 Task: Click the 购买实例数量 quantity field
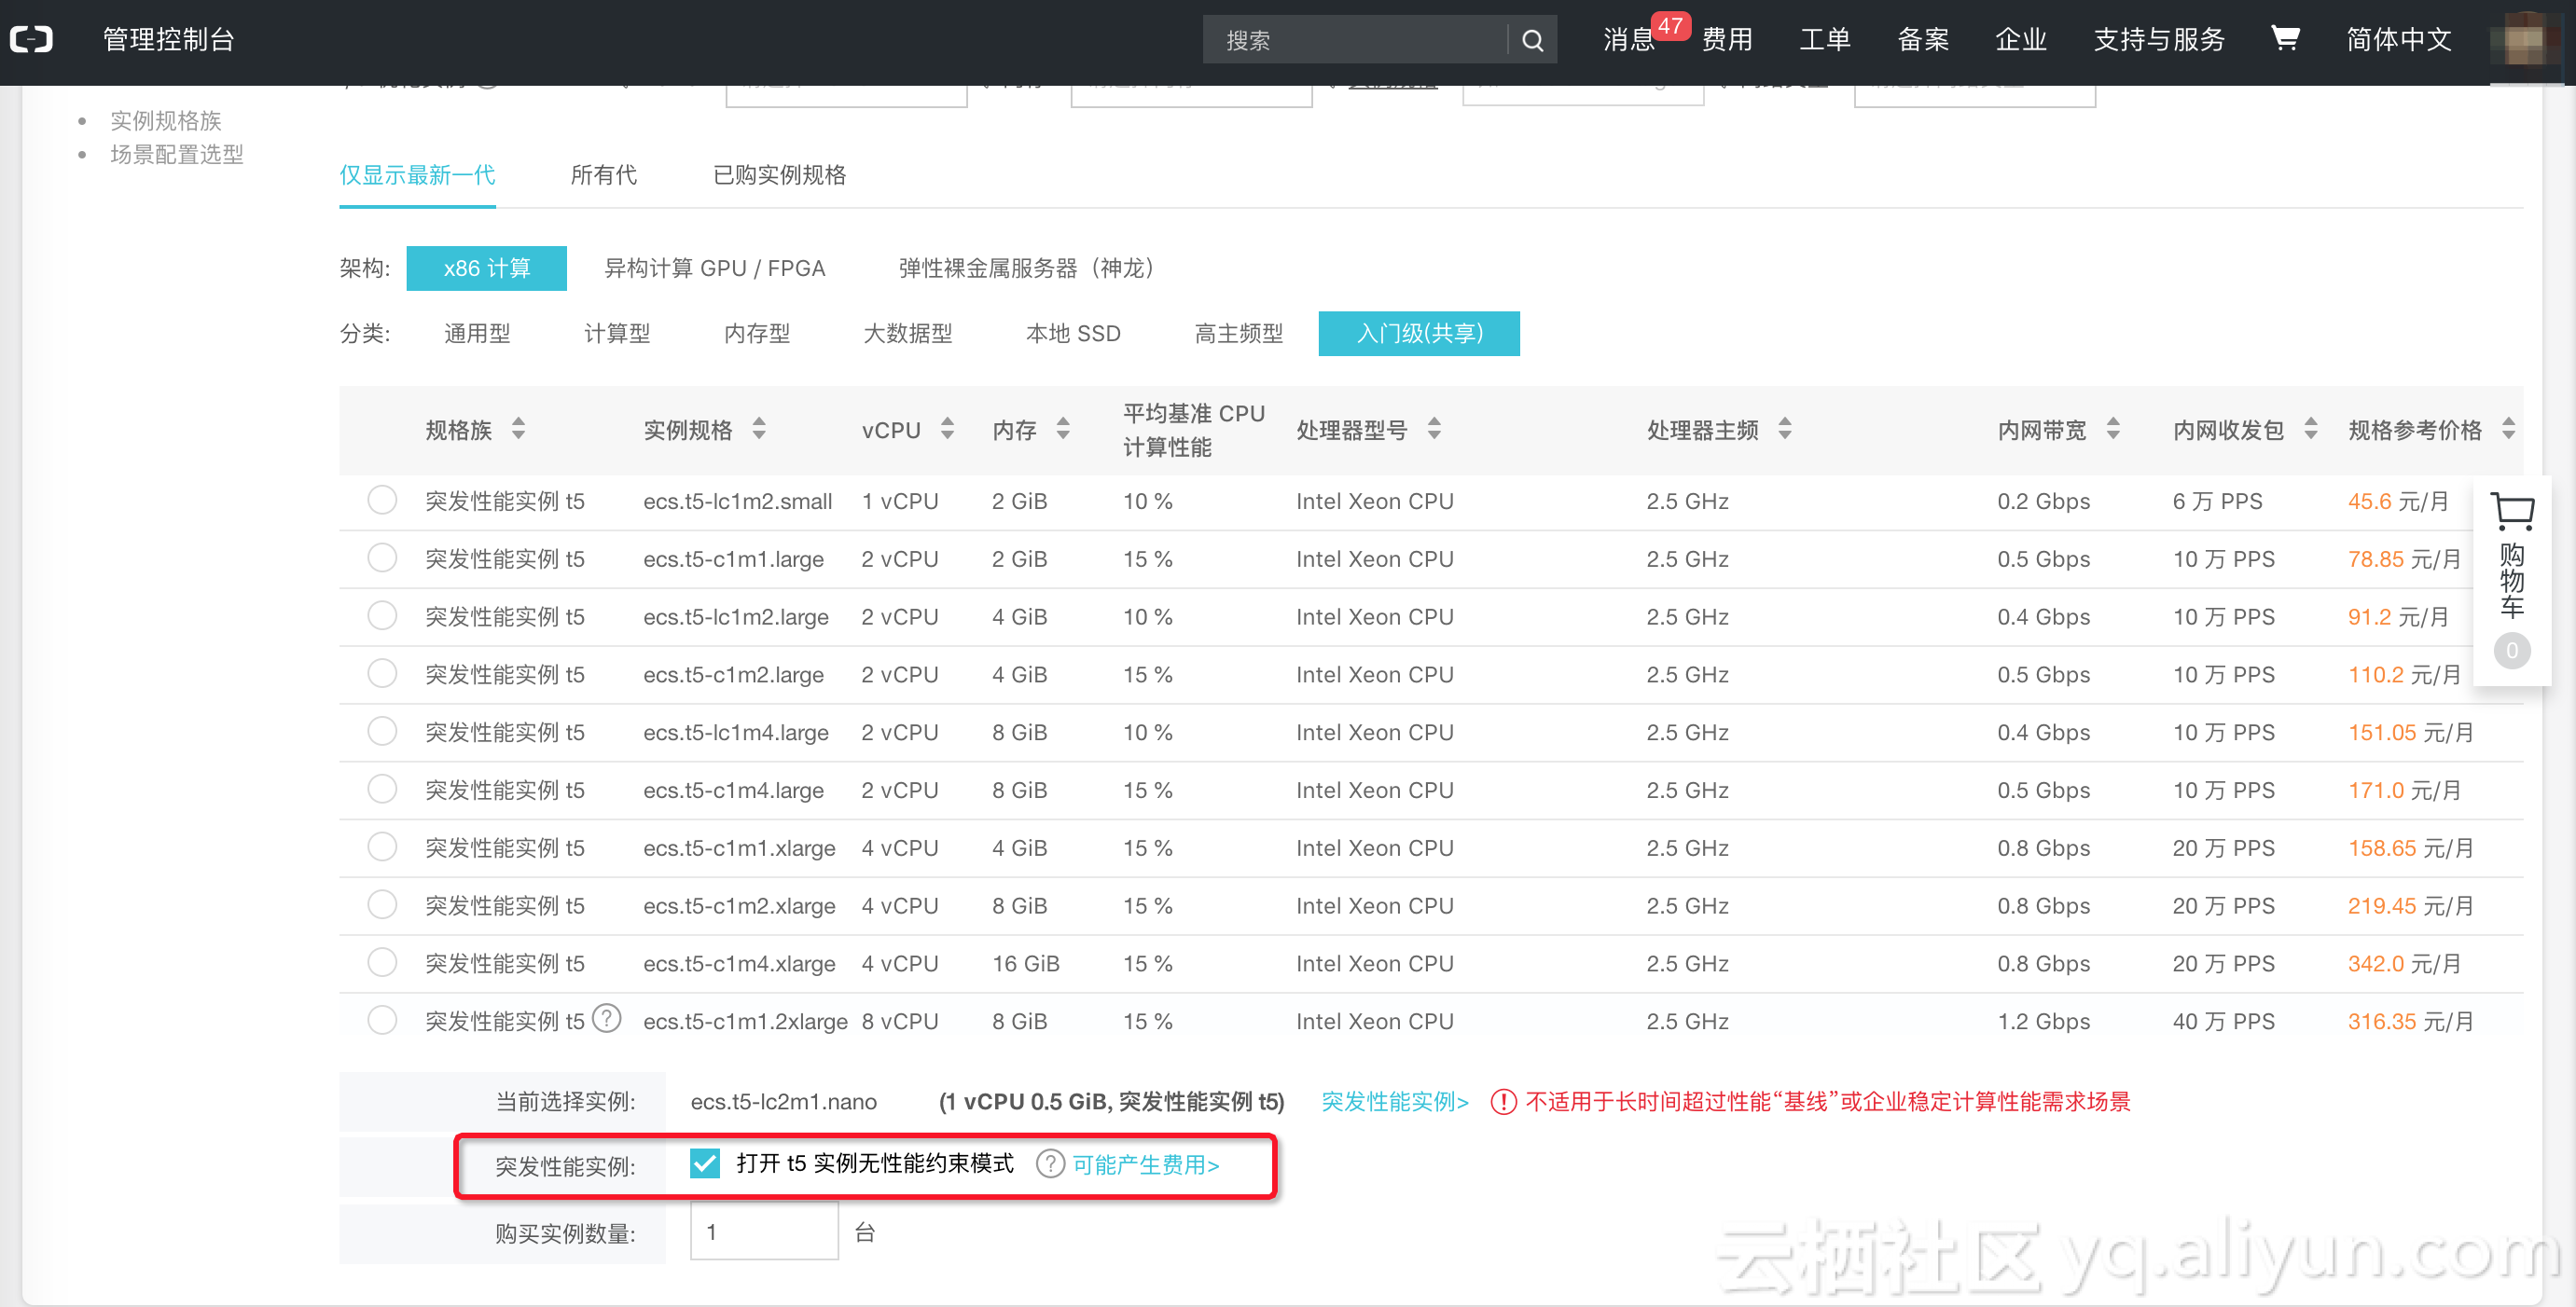[x=764, y=1232]
